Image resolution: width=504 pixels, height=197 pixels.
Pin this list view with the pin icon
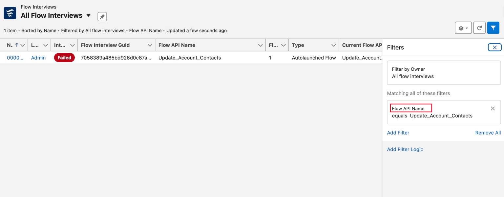pos(102,17)
